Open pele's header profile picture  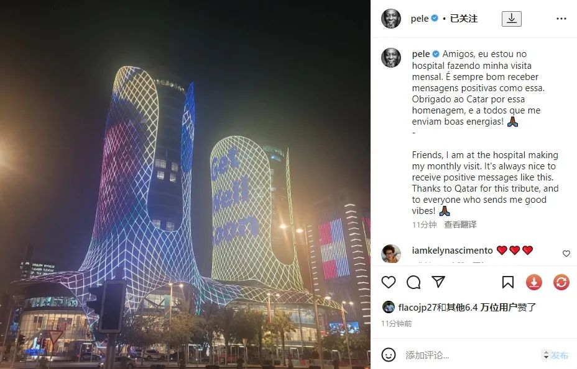tap(391, 19)
